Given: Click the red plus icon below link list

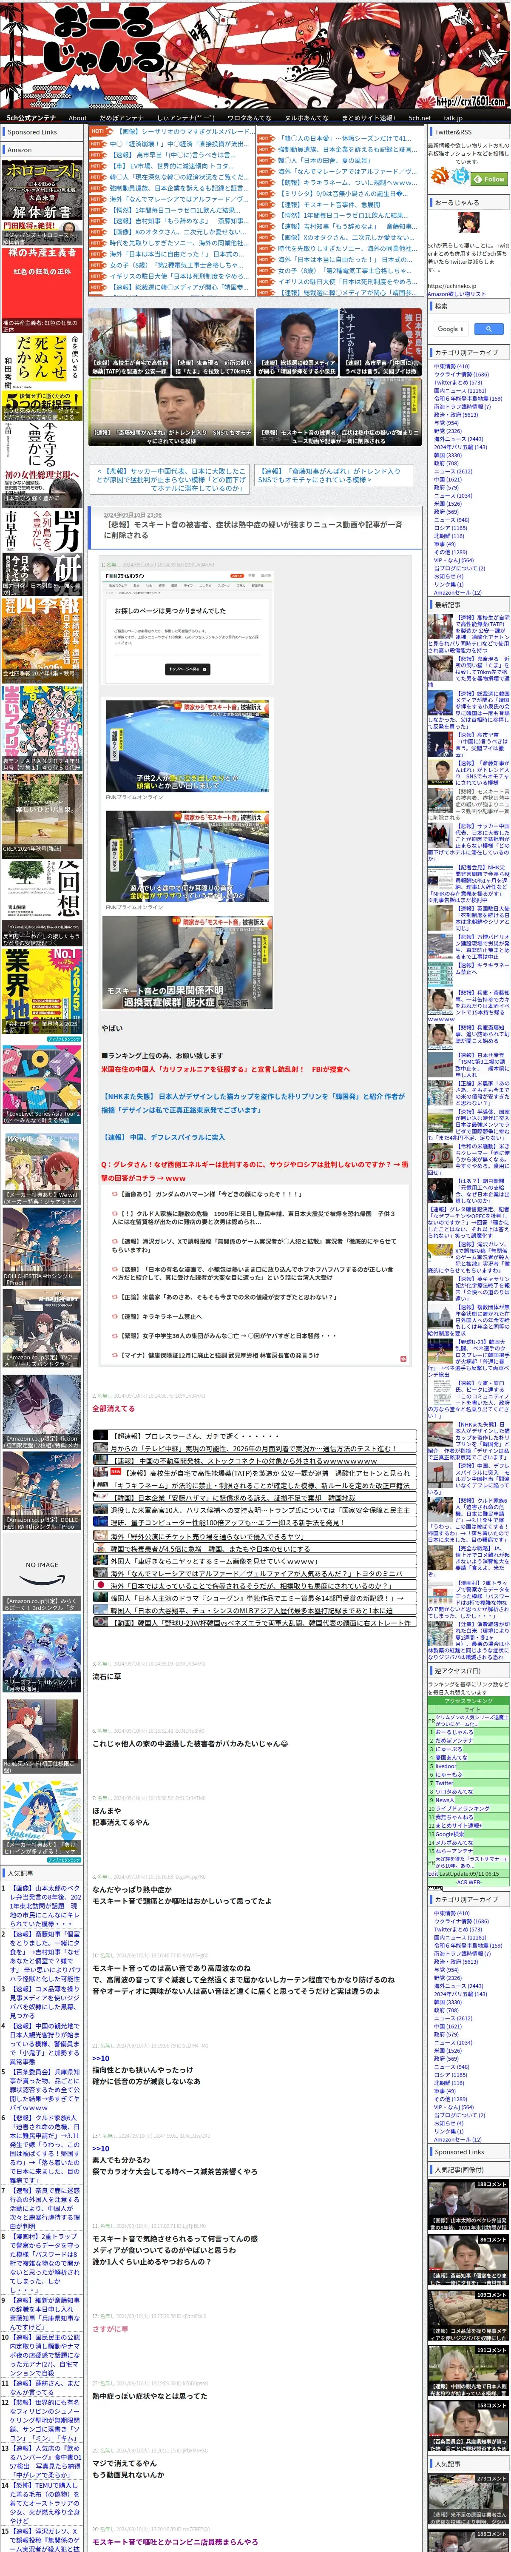Looking at the screenshot, I should 402,1359.
